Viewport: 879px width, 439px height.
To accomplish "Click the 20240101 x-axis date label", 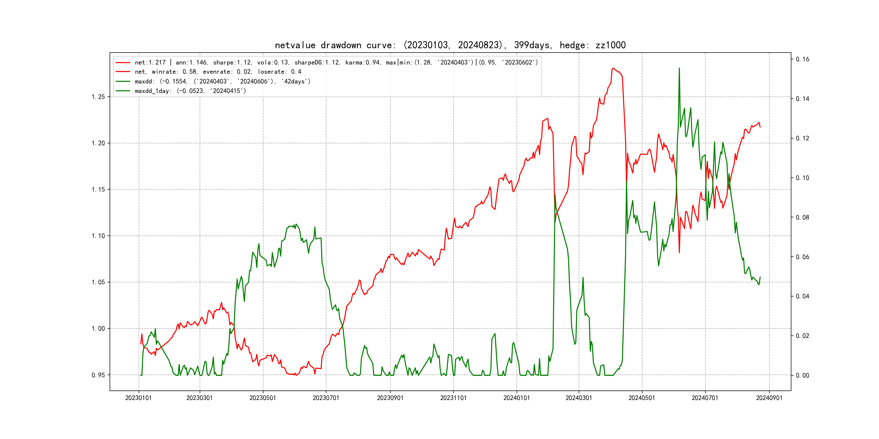I will (x=517, y=398).
